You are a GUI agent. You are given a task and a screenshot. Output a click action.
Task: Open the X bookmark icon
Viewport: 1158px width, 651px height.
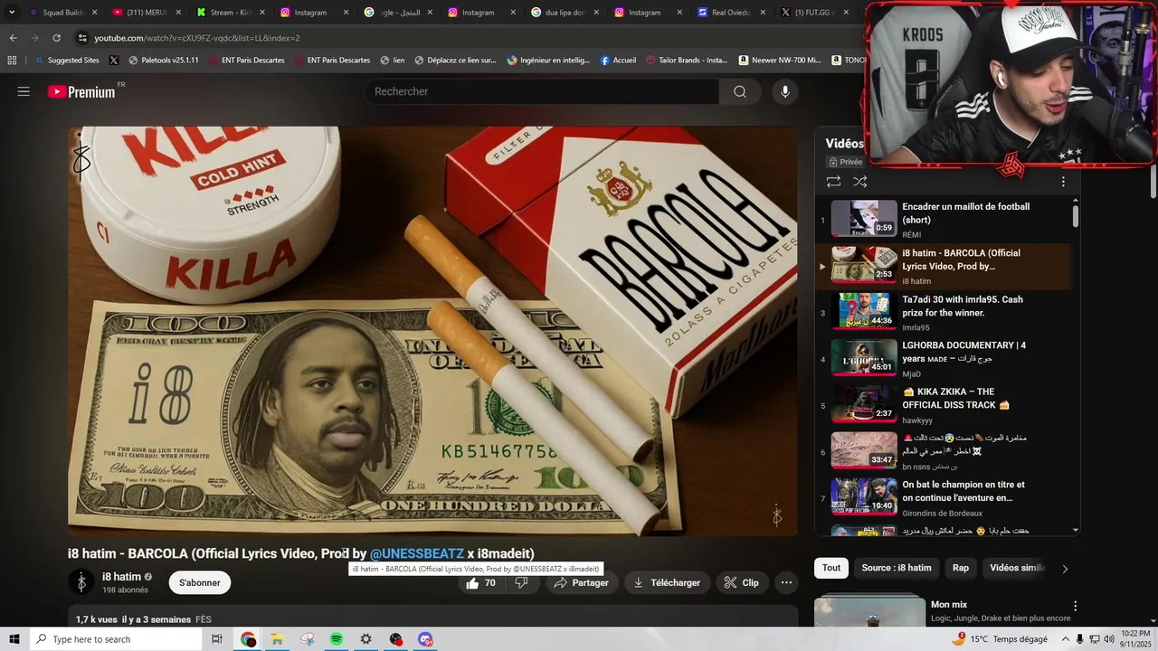click(x=114, y=61)
